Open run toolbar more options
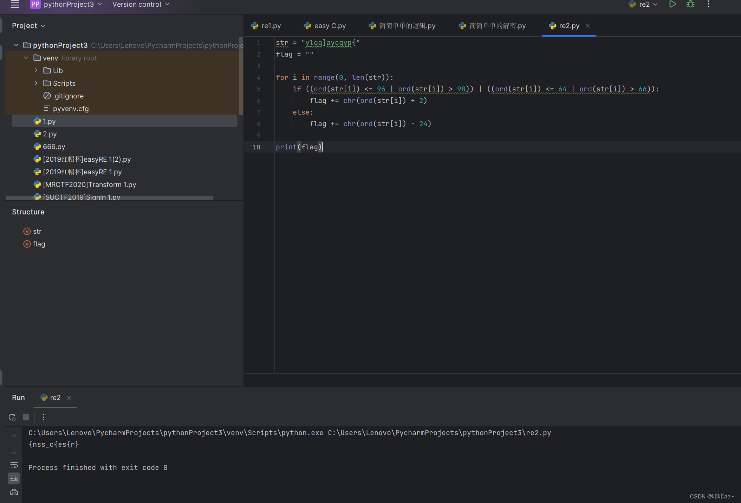Viewport: 741px width, 503px height. click(44, 417)
